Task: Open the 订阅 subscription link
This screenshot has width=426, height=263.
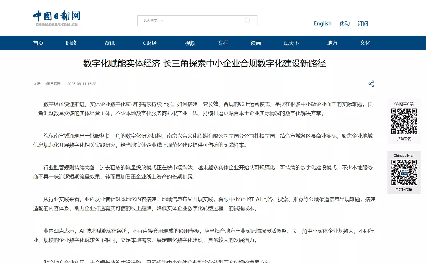Action: click(363, 23)
